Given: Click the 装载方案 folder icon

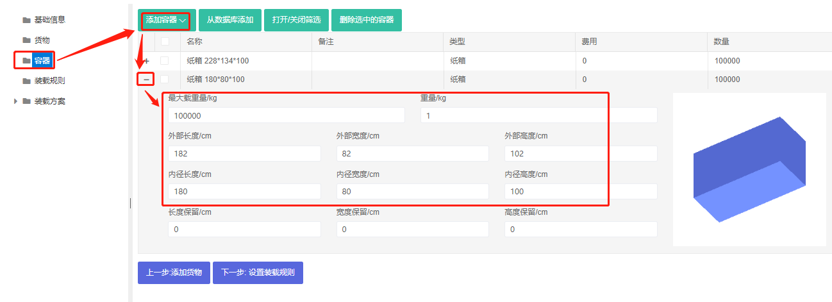Looking at the screenshot, I should [x=26, y=101].
